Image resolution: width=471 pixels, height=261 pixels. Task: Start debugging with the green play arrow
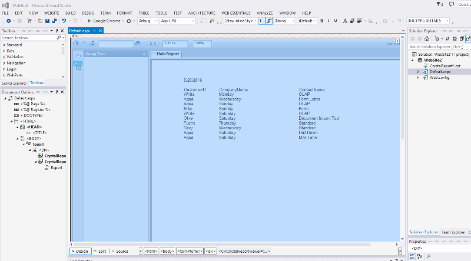[x=89, y=21]
